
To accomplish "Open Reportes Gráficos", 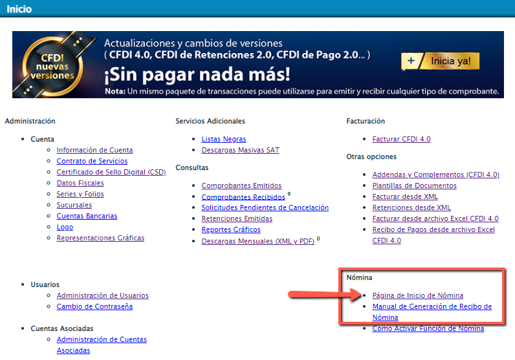I will [231, 229].
